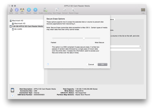The height and width of the screenshot is (110, 154).
Task: Click Enable Journaling toolbar icon
Action: (x=45, y=10)
